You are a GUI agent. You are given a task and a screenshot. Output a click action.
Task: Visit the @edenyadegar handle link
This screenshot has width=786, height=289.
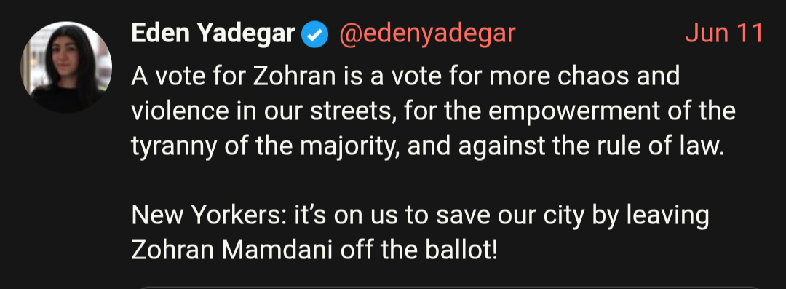(x=427, y=35)
